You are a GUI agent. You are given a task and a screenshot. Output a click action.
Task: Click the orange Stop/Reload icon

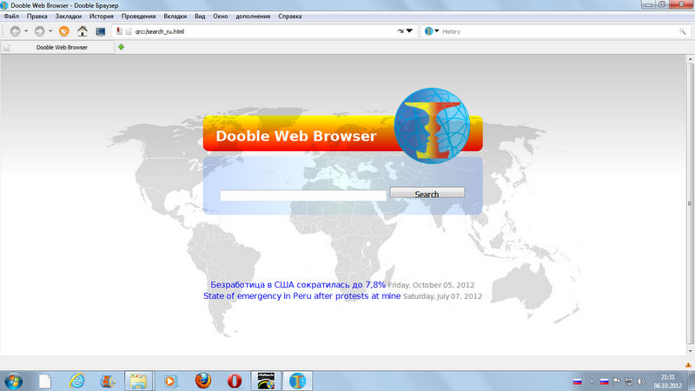(63, 31)
